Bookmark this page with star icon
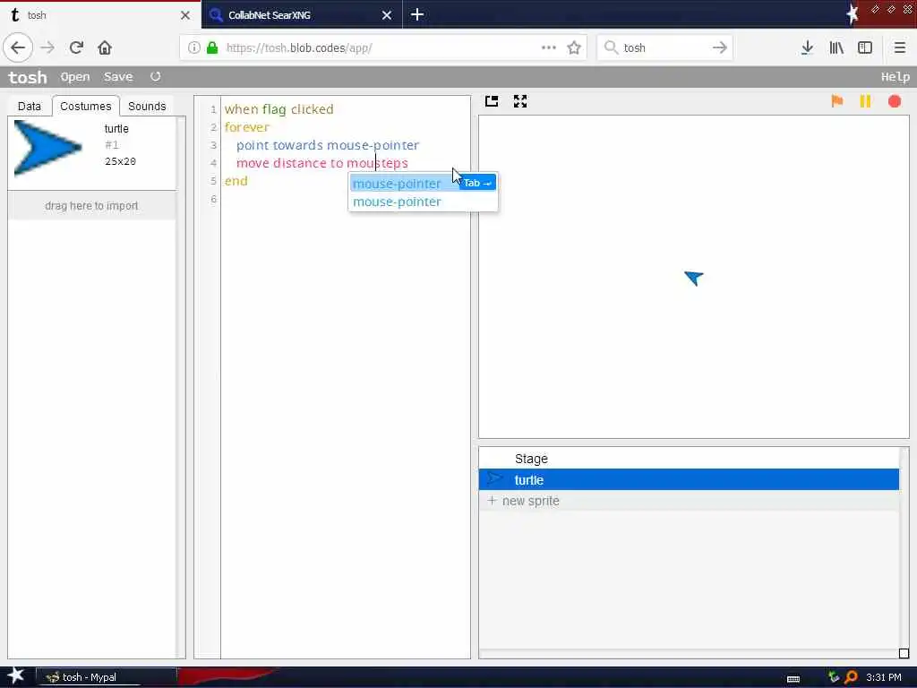 point(574,47)
